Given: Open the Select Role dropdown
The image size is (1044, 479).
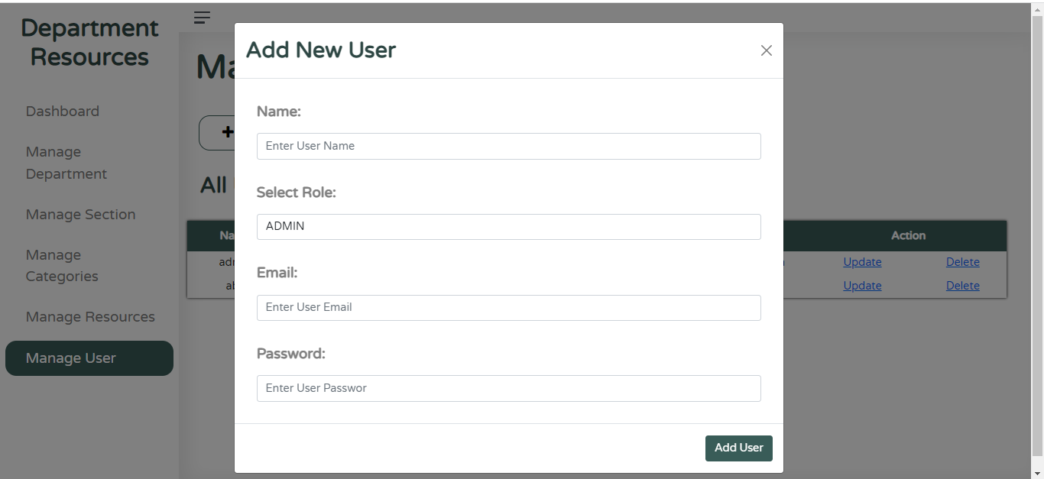Looking at the screenshot, I should click(508, 226).
